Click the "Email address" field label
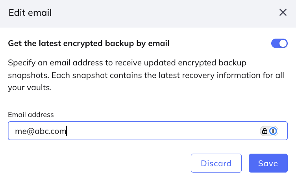This screenshot has width=296, height=182. 31,115
